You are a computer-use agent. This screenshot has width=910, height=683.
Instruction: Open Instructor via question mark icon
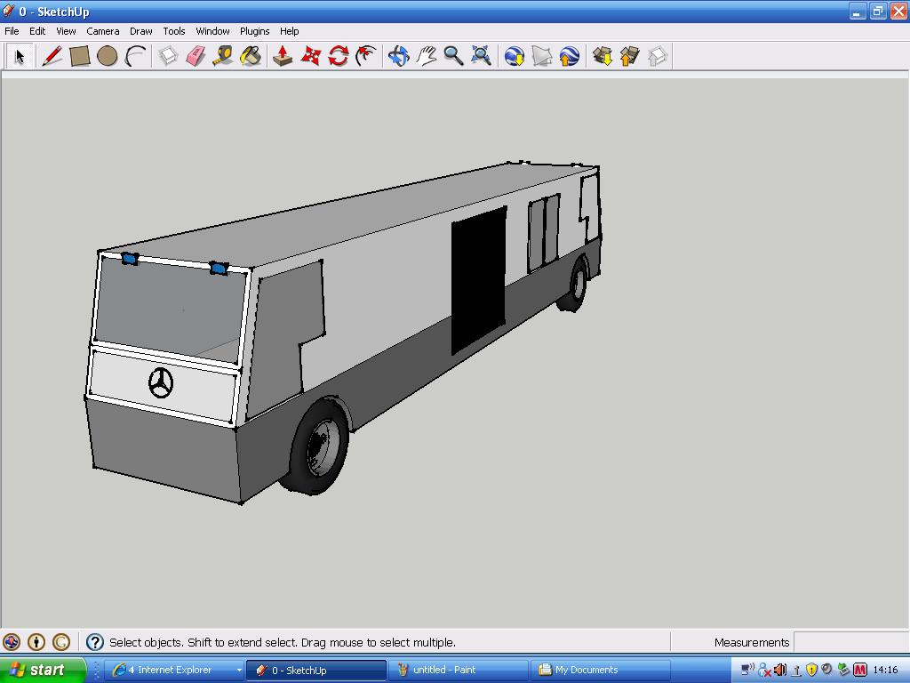pyautogui.click(x=94, y=642)
